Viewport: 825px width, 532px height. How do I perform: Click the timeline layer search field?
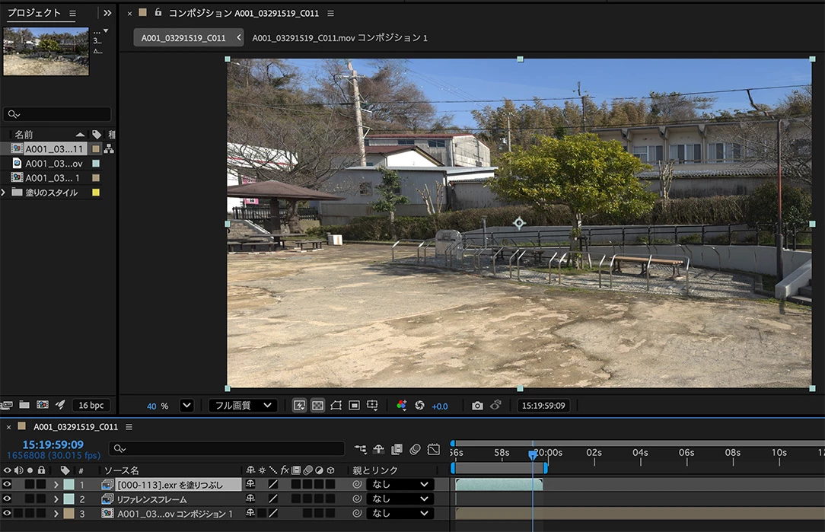pos(227,449)
